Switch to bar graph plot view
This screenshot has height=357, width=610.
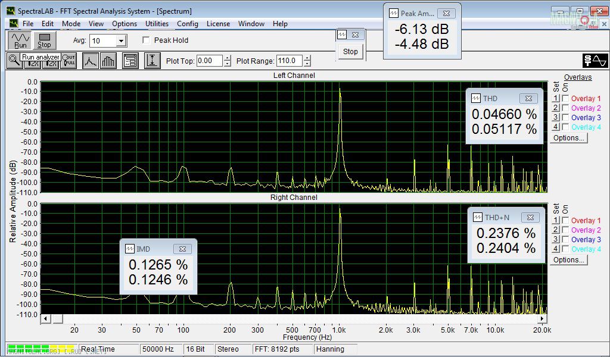click(x=108, y=61)
